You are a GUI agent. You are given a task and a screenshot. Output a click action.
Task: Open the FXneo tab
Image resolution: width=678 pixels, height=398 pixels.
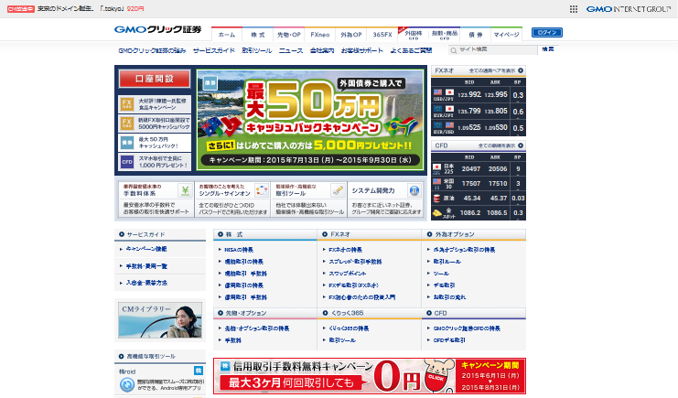tap(320, 35)
